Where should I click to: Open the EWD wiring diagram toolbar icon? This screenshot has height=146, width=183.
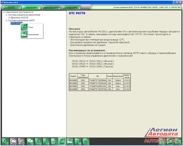[x=38, y=141]
